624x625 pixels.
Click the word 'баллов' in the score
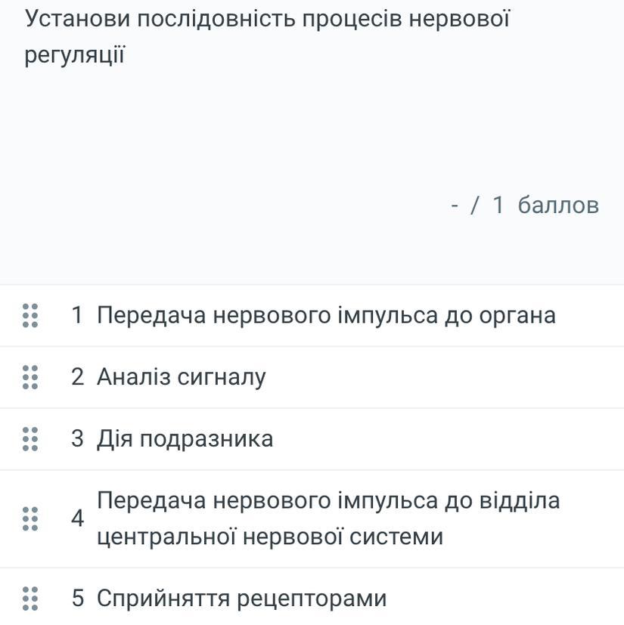558,205
